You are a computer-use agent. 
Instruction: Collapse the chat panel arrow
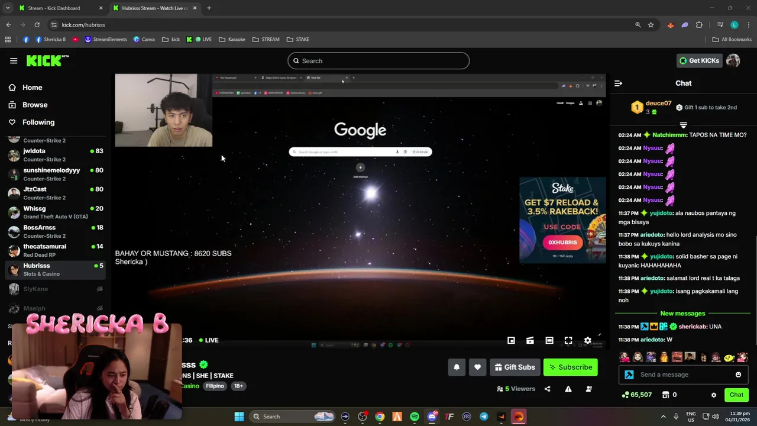(618, 83)
